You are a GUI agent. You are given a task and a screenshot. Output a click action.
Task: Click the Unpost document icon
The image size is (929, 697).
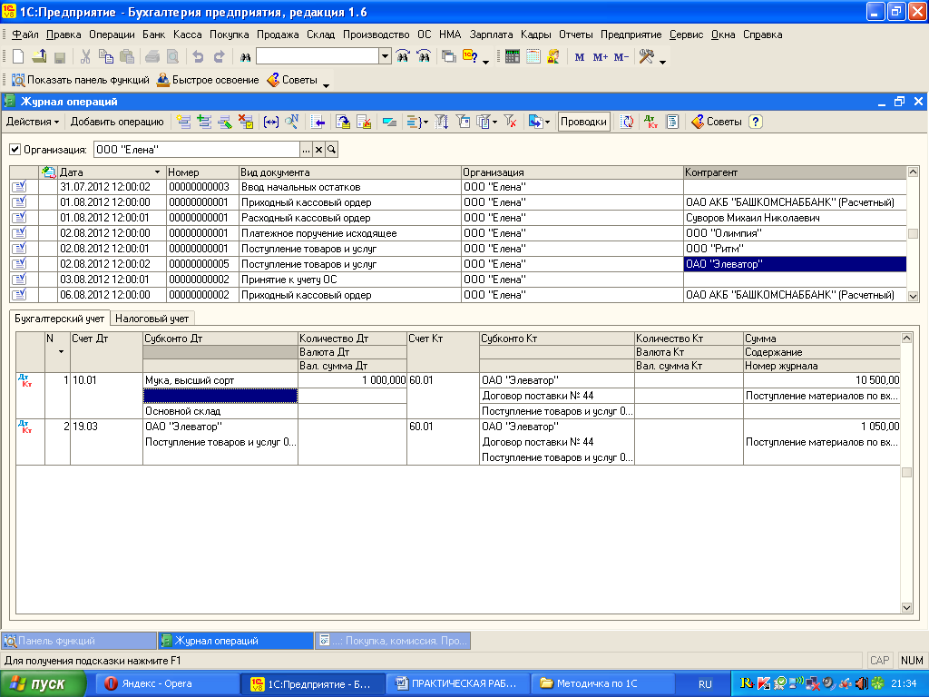(364, 123)
